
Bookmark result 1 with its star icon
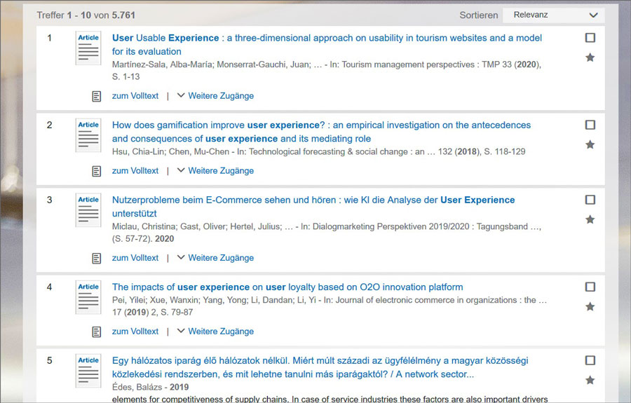point(590,57)
